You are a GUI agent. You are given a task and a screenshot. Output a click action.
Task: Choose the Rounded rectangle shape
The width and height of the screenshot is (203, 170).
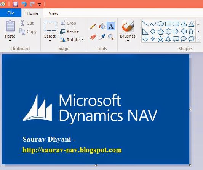click(x=176, y=24)
